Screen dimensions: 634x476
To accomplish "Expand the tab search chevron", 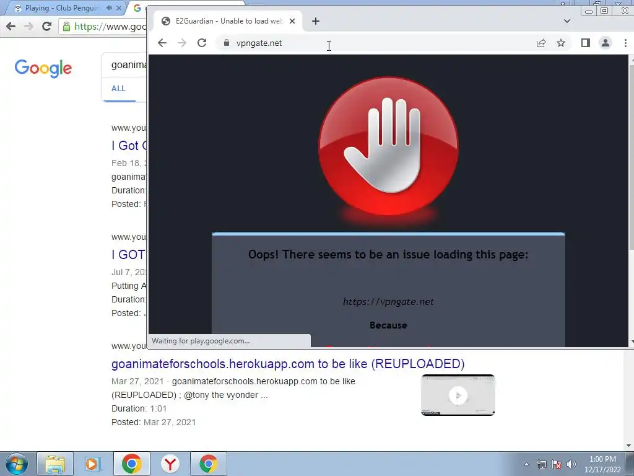I will point(567,21).
